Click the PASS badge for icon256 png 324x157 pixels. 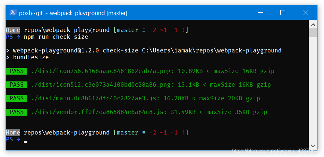[x=17, y=71]
